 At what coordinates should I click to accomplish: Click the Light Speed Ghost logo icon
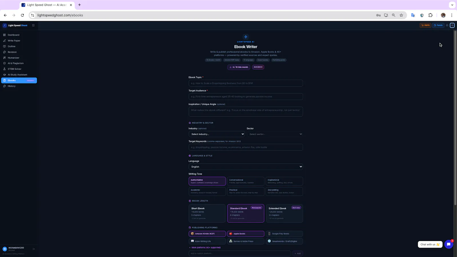(5, 25)
